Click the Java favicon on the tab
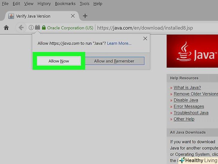This screenshot has width=218, height=164. pos(11,16)
